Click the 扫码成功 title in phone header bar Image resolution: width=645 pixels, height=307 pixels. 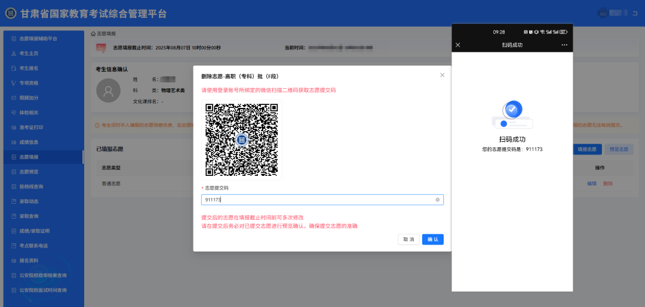click(x=512, y=45)
